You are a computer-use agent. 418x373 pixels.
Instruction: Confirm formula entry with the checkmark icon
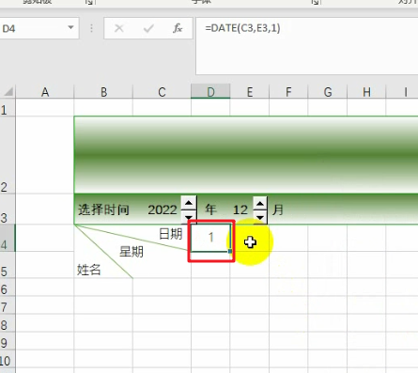pyautogui.click(x=148, y=29)
